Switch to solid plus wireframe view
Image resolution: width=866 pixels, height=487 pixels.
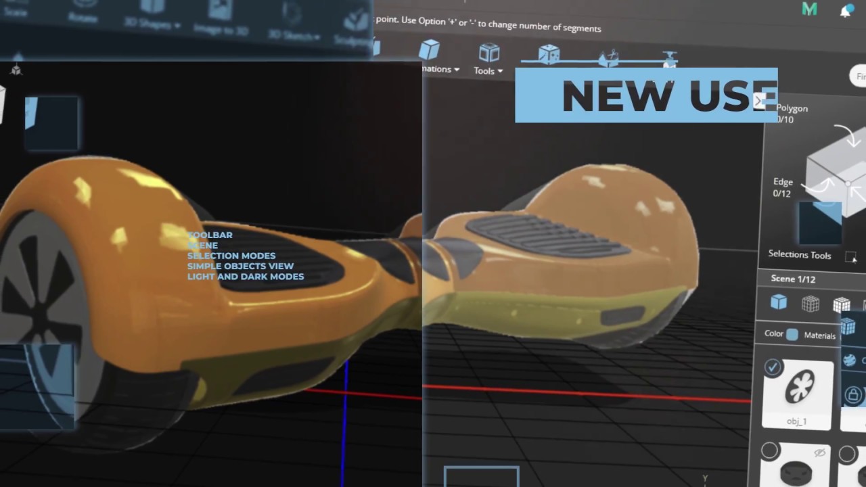[841, 305]
